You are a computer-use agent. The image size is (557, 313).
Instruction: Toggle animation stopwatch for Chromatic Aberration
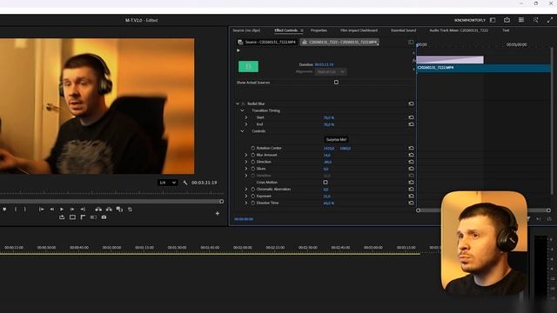click(x=253, y=190)
